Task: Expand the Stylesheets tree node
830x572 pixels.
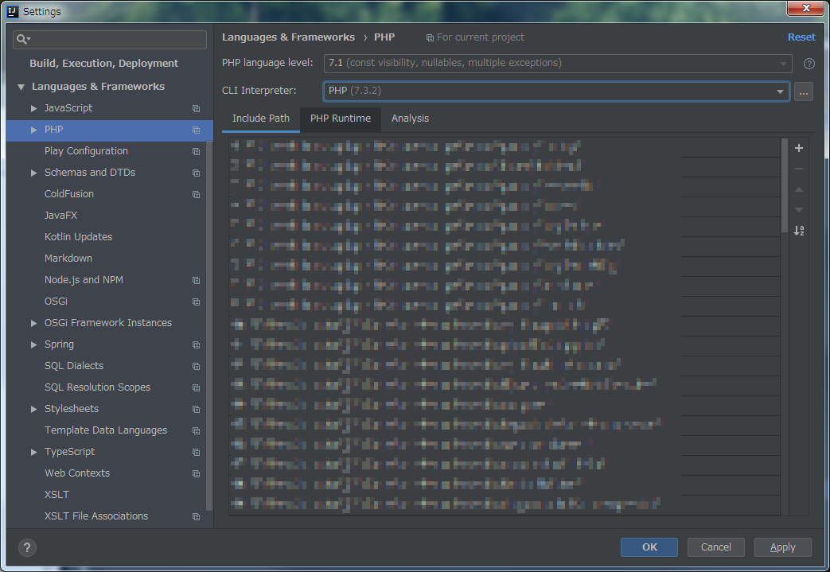Action: [33, 409]
